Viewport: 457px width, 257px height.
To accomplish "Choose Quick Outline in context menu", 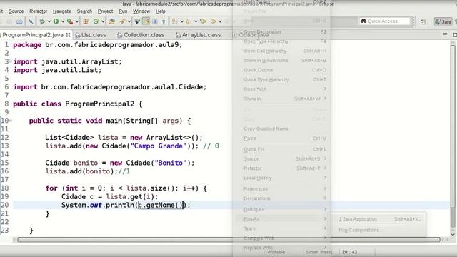I will click(281, 70).
